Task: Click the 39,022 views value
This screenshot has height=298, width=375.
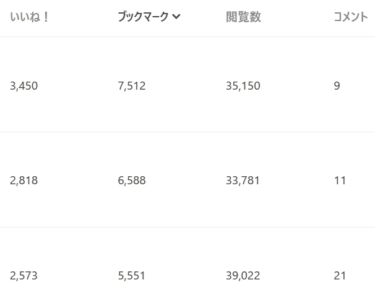Action: coord(243,276)
